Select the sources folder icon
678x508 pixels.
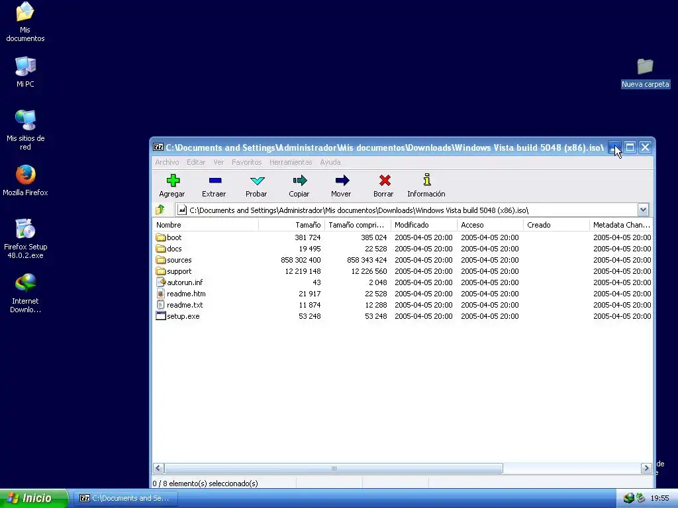coord(161,259)
